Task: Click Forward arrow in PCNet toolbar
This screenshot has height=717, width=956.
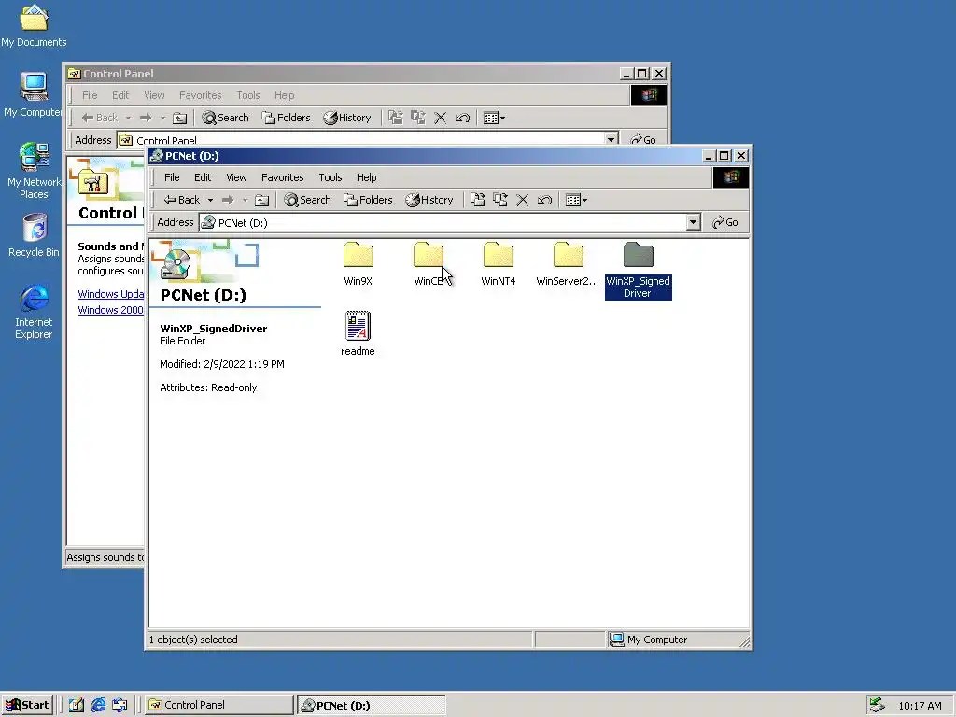Action: [228, 200]
